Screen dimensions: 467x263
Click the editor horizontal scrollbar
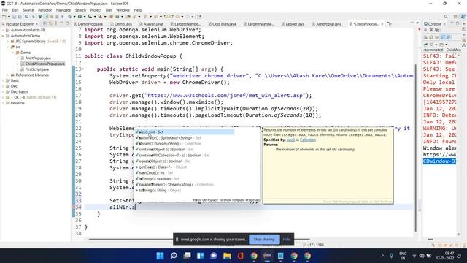coord(199,239)
